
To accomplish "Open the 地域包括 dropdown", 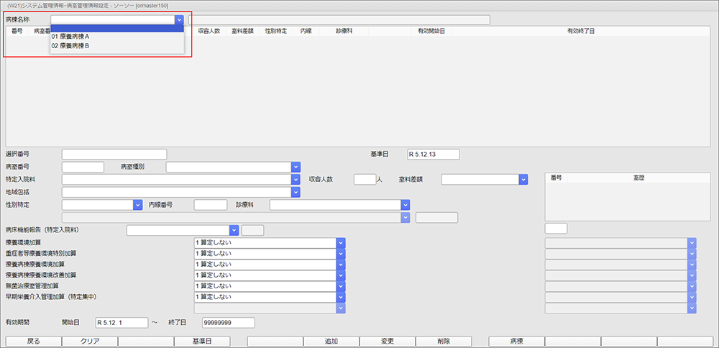I will [x=296, y=192].
